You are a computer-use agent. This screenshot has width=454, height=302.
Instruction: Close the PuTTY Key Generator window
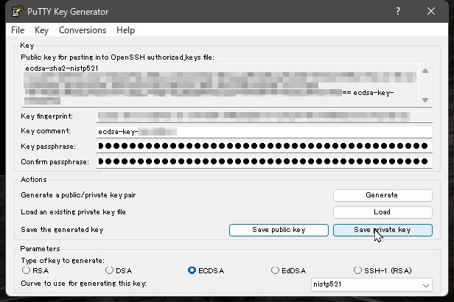(x=431, y=11)
